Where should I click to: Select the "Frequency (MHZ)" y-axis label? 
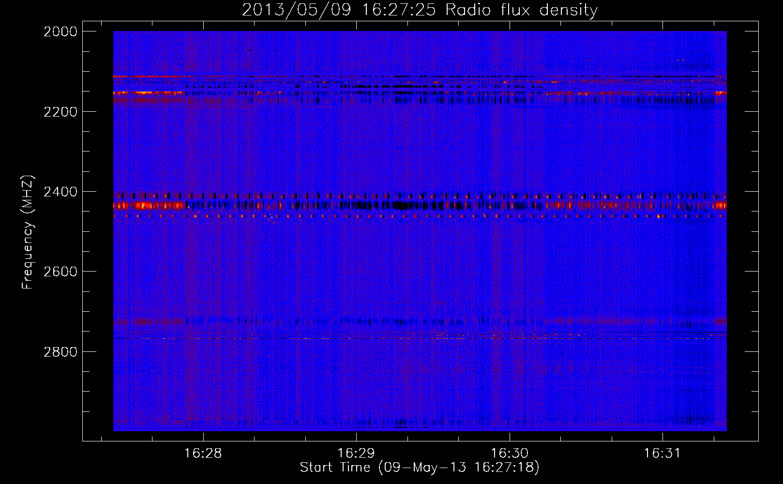28,232
